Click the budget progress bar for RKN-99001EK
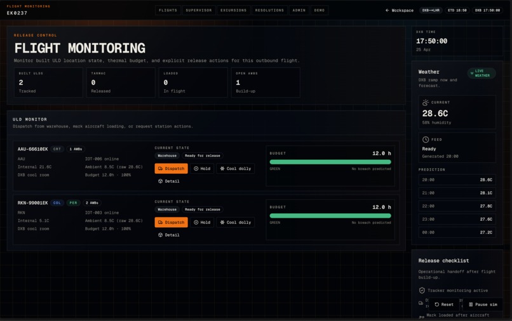This screenshot has height=321, width=512. [330, 216]
